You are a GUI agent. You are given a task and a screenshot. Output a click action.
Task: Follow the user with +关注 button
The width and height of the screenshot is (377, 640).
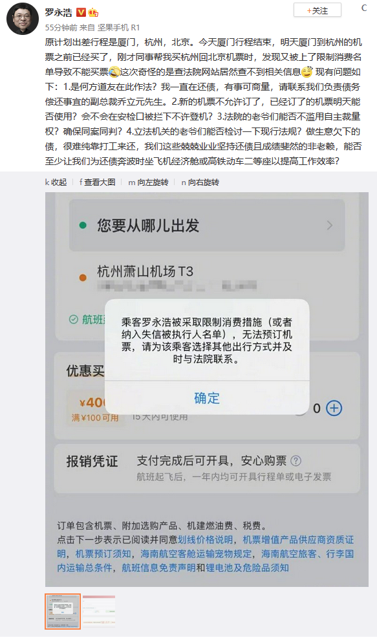[318, 10]
